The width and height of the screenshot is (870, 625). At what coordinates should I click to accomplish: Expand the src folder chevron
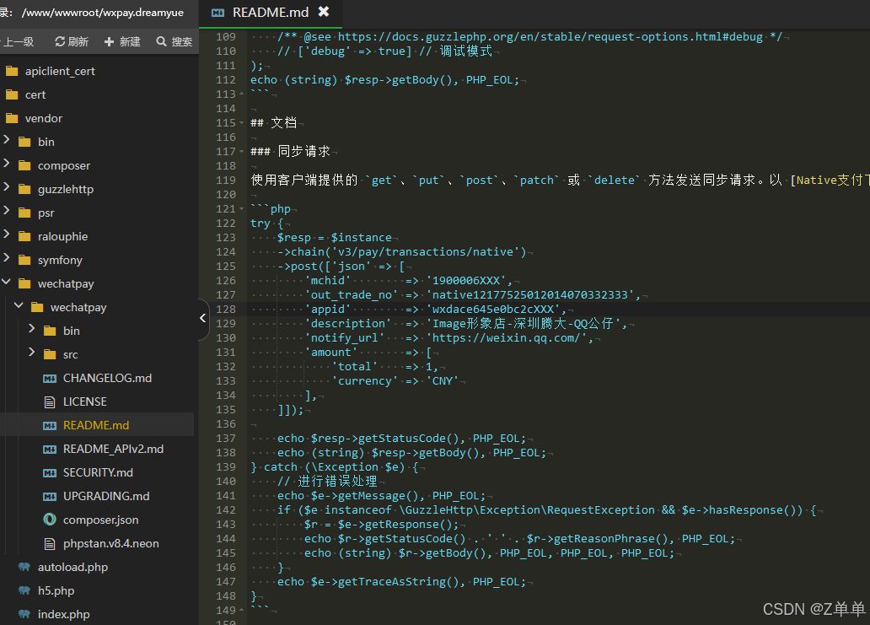(x=32, y=352)
